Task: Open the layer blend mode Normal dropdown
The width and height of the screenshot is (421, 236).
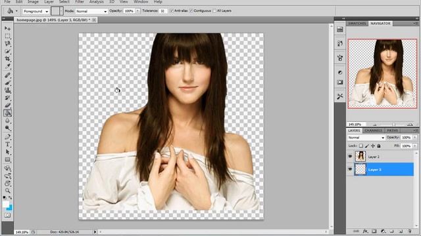Action: point(366,138)
